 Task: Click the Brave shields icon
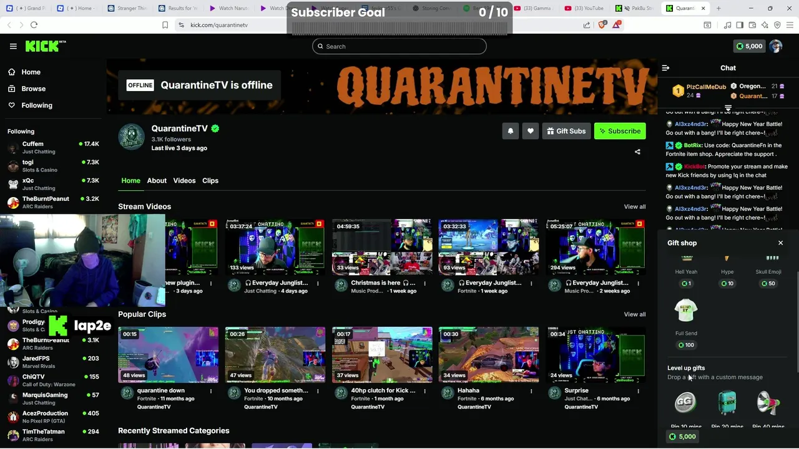(x=602, y=25)
